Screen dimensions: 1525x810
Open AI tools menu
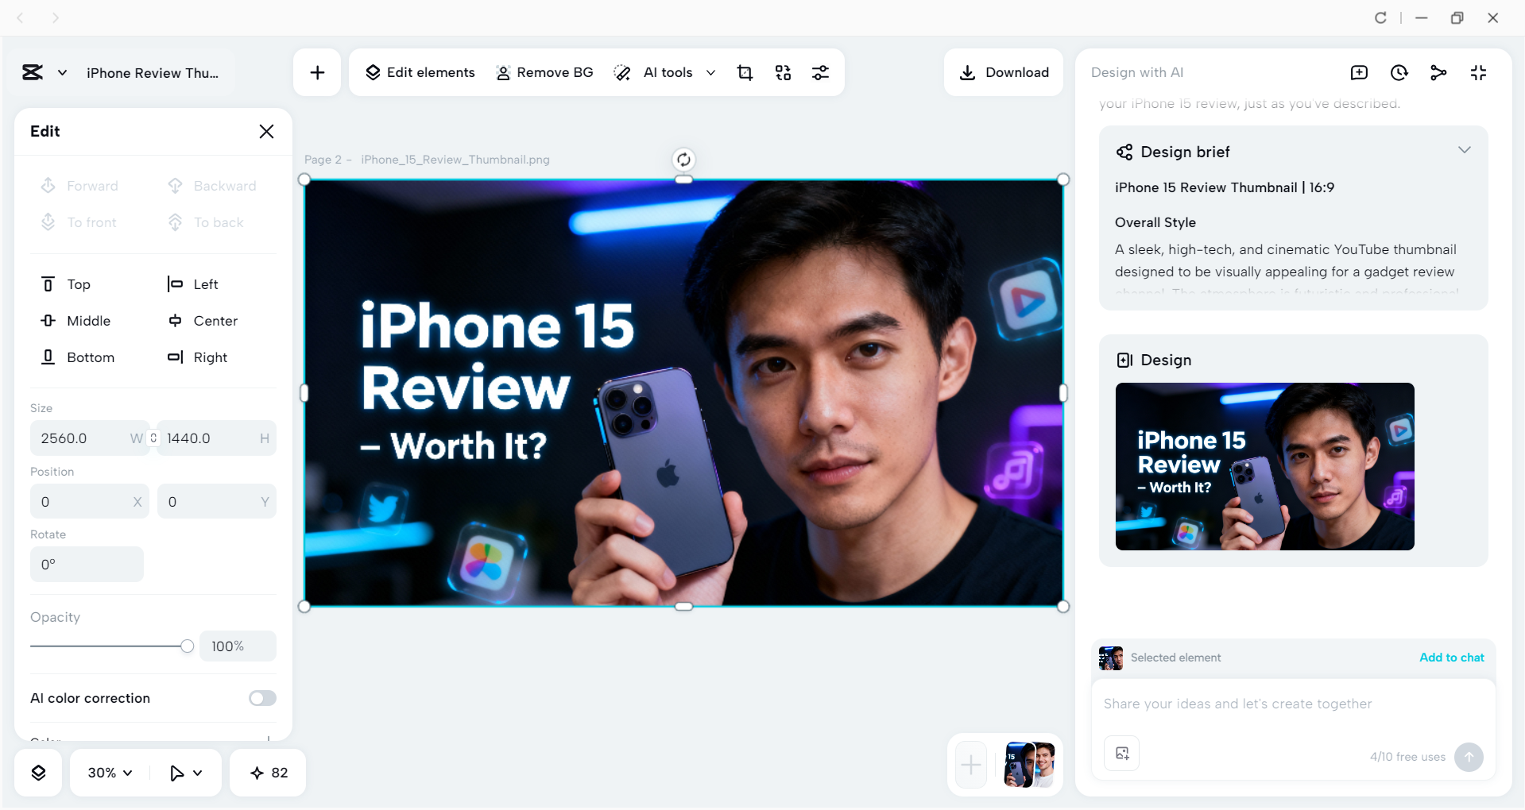point(653,73)
